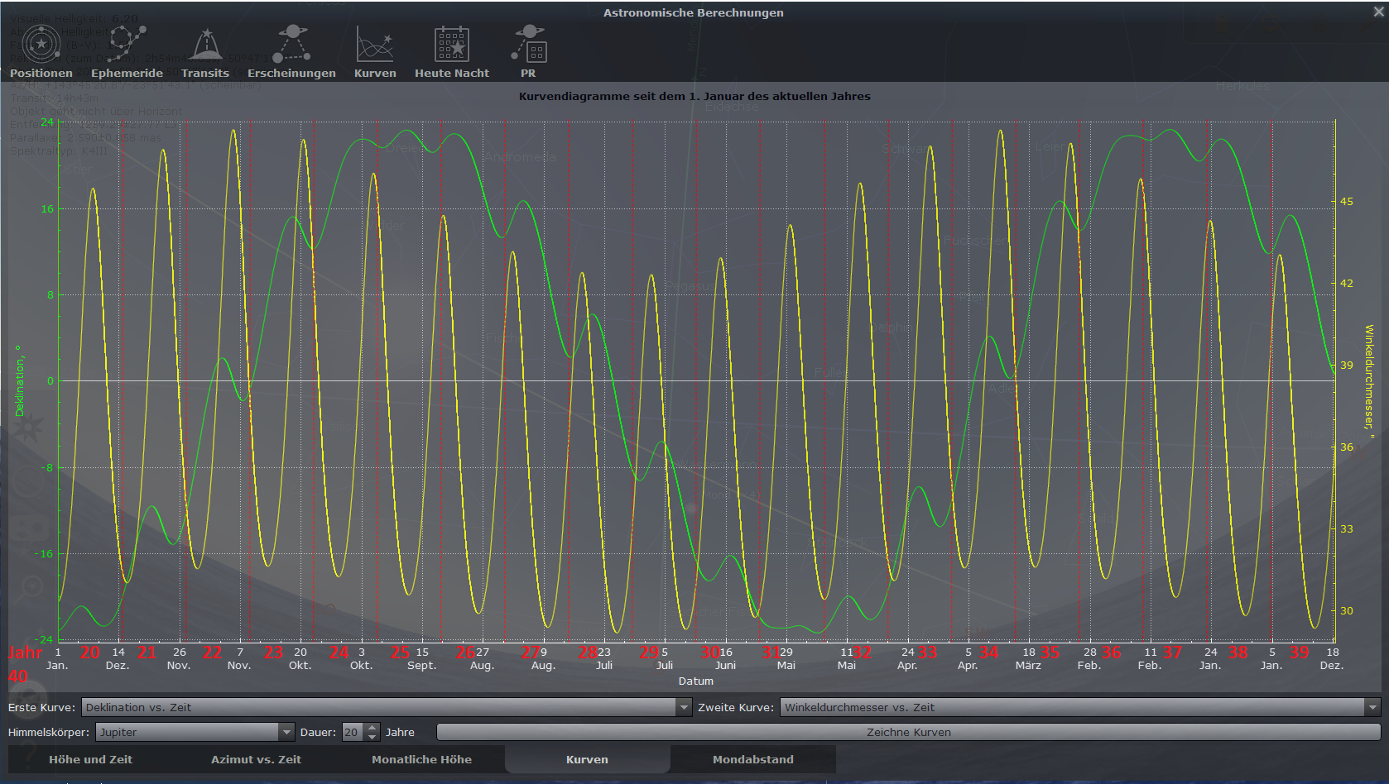The image size is (1389, 784).
Task: Click the 15 Sept. date label
Action: pyautogui.click(x=422, y=658)
